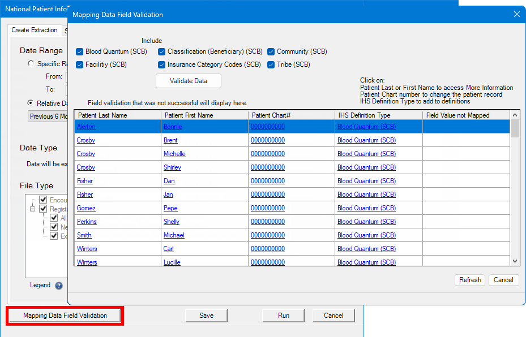The image size is (526, 337).
Task: Open last name link Perkins
Action: [87, 222]
